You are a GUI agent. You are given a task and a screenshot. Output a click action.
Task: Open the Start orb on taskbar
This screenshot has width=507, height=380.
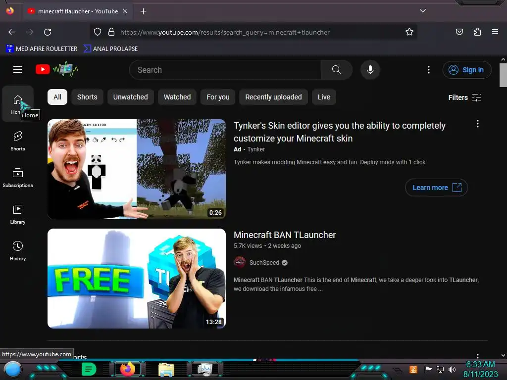point(12,369)
